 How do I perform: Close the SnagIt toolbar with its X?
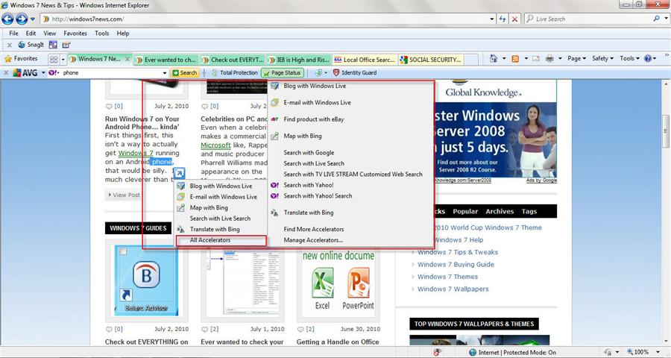[x=9, y=45]
